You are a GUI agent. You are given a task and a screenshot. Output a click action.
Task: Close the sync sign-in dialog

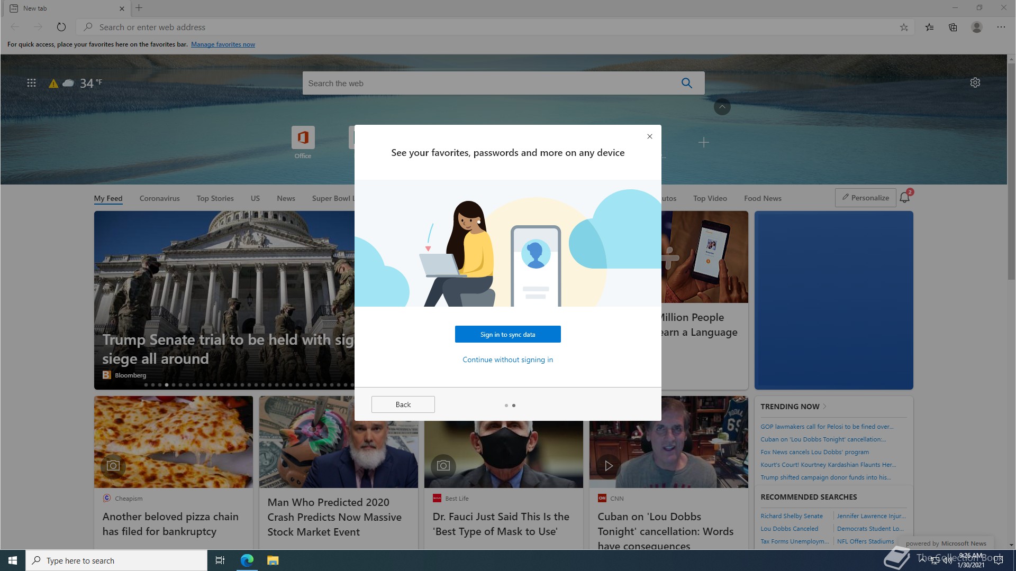(x=650, y=136)
